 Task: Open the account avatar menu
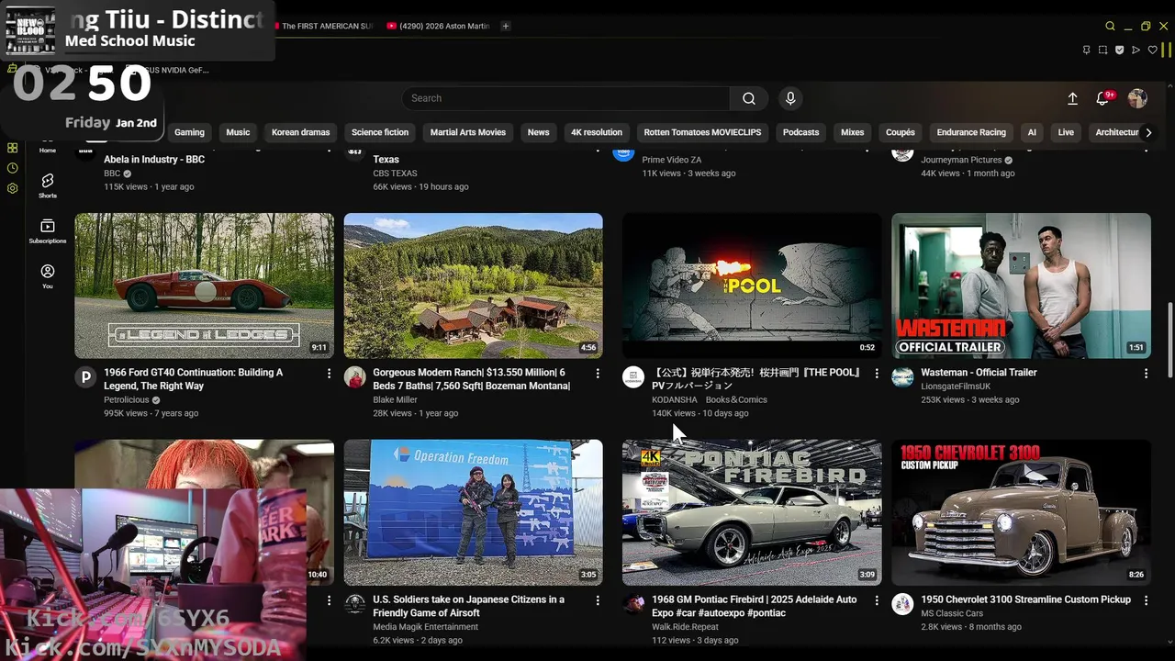[x=1137, y=98]
